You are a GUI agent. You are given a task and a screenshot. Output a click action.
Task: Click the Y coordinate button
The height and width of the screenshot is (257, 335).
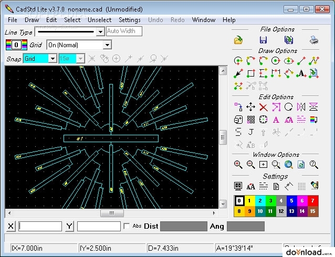[69, 226]
